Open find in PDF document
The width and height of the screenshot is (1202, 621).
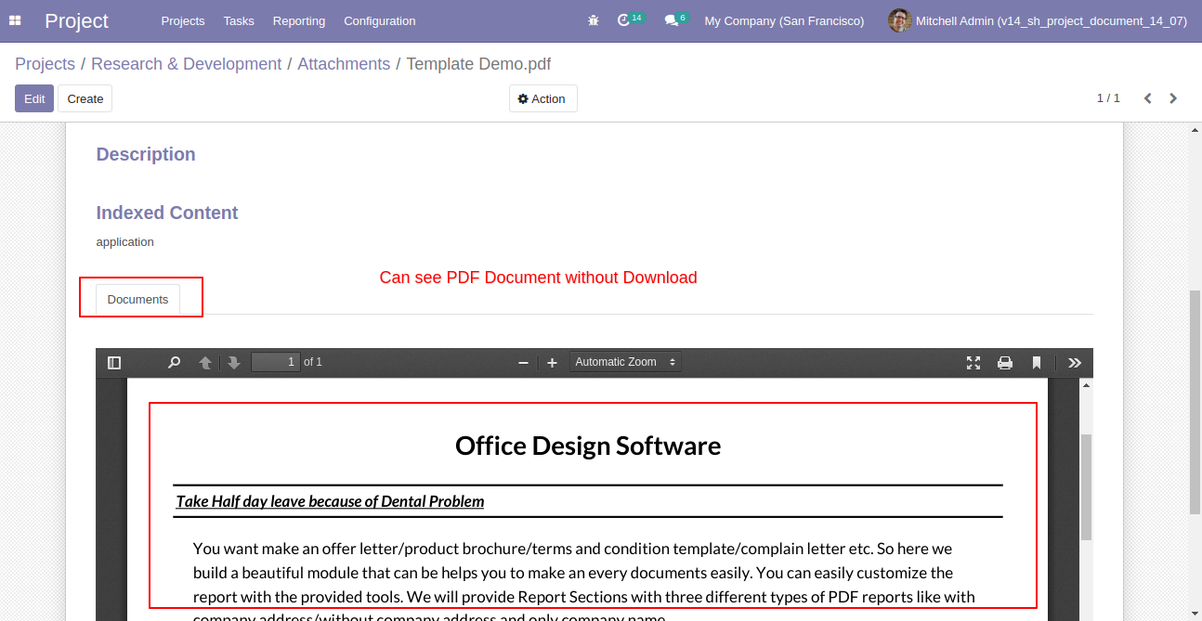[x=174, y=362]
